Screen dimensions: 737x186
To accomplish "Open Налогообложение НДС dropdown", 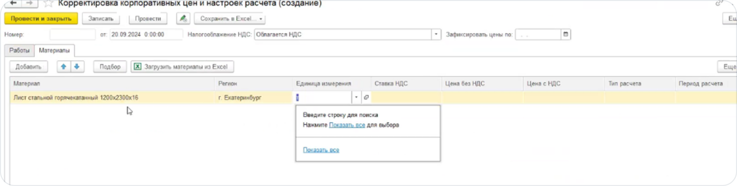I will coord(436,34).
